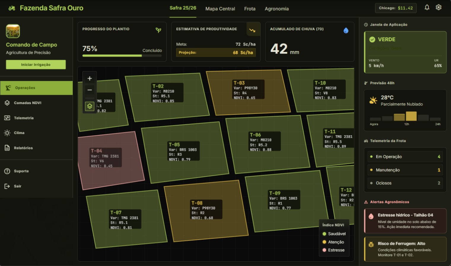This screenshot has width=451, height=266.
Task: Click the seedling icon in Progresso do Plantio
Action: point(159,30)
